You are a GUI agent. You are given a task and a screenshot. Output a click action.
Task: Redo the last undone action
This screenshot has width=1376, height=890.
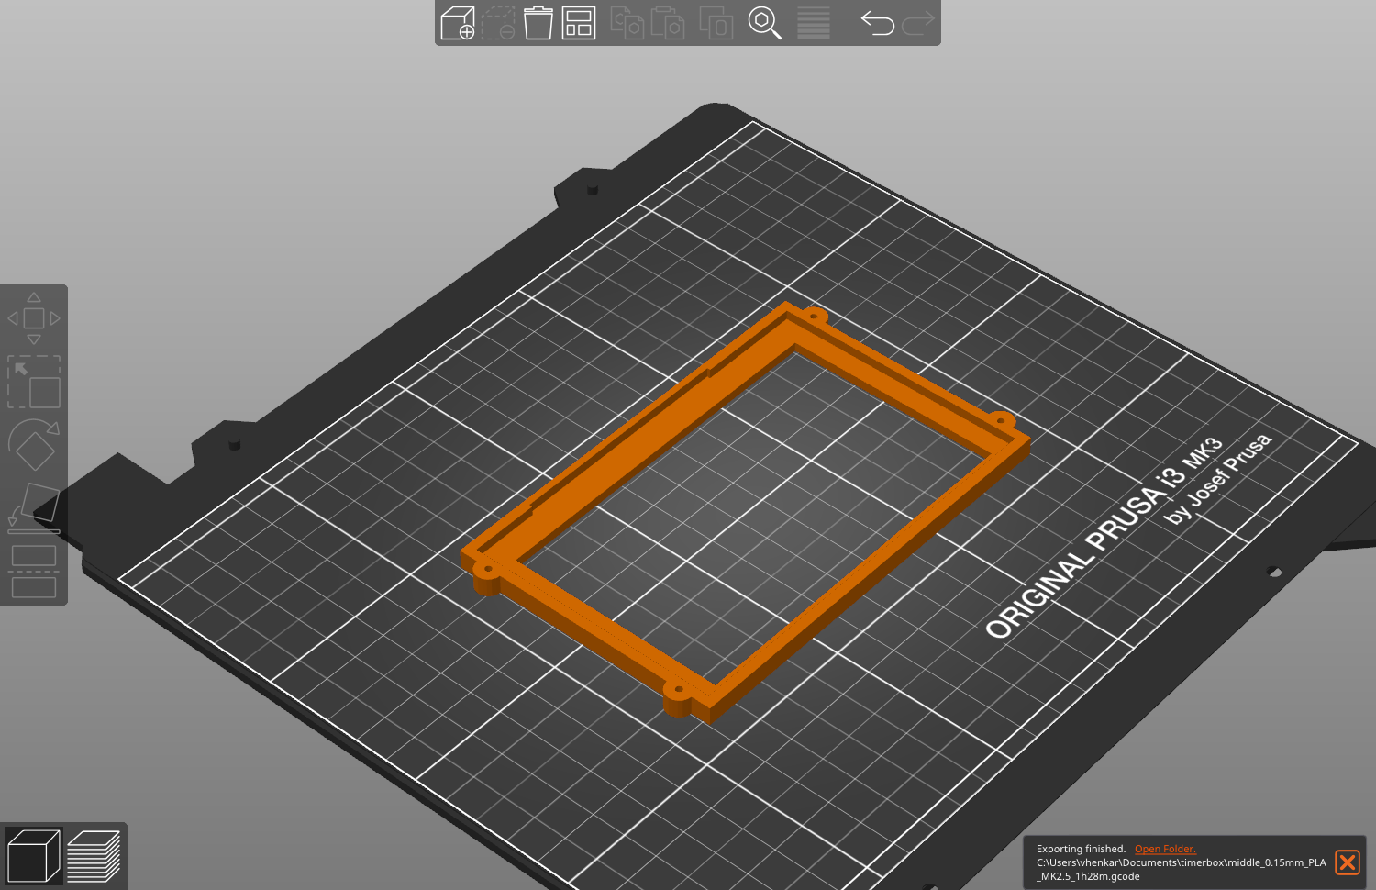click(x=917, y=23)
